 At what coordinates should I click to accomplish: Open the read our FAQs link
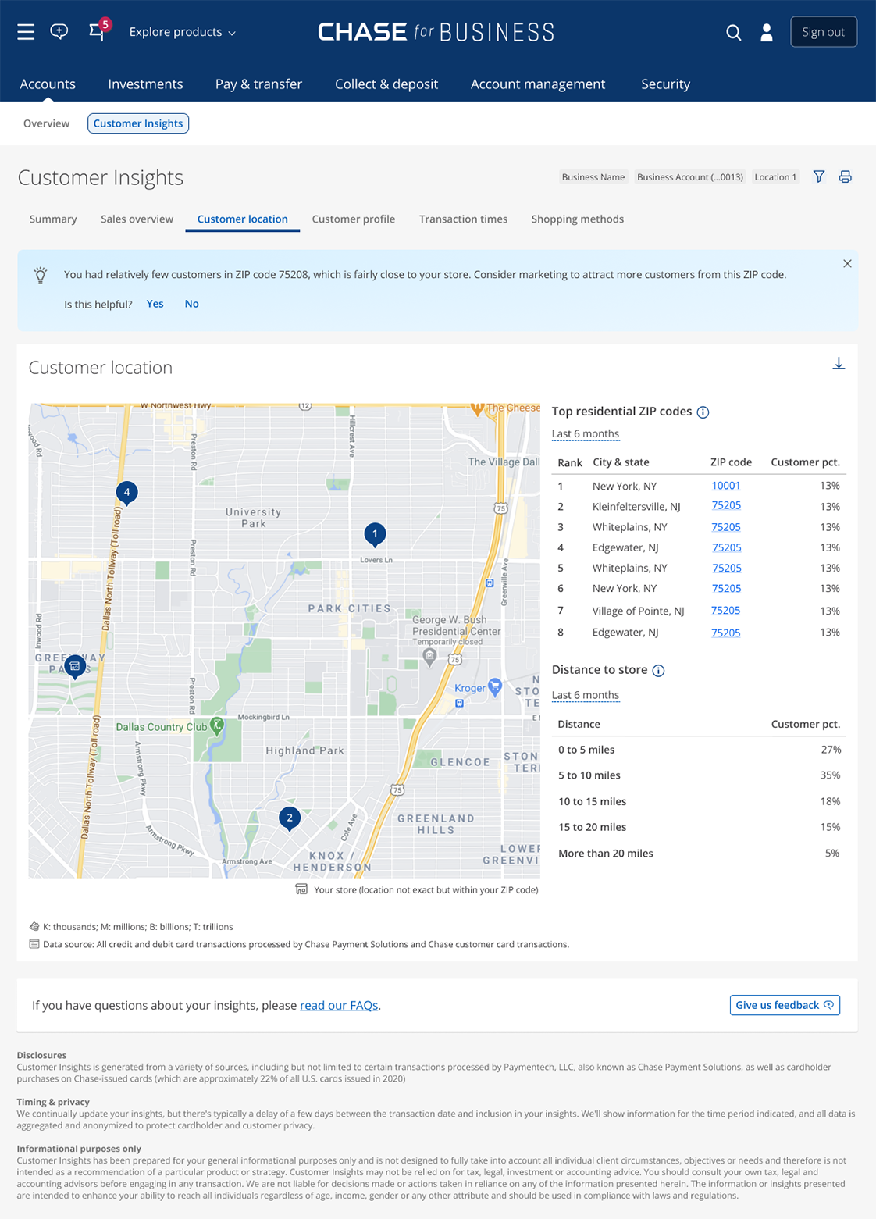point(339,1006)
